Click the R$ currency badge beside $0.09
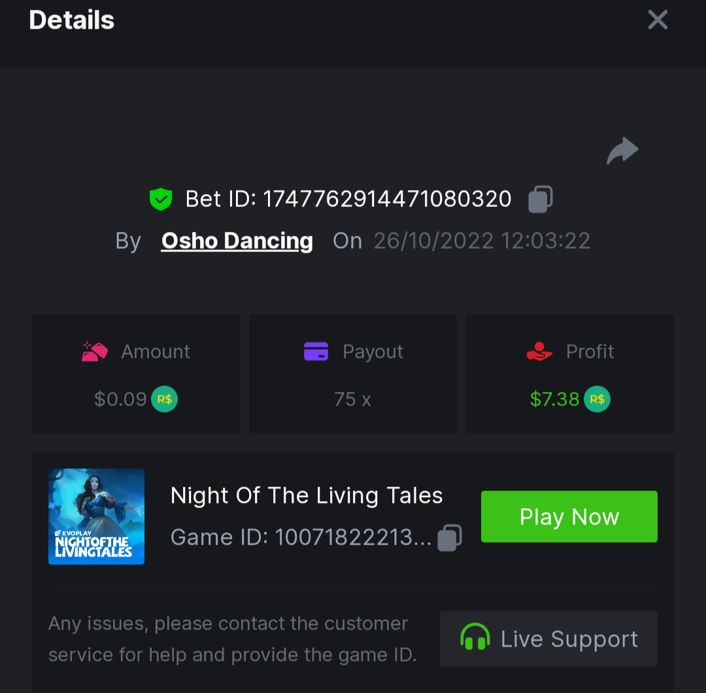The image size is (706, 693). pos(165,399)
